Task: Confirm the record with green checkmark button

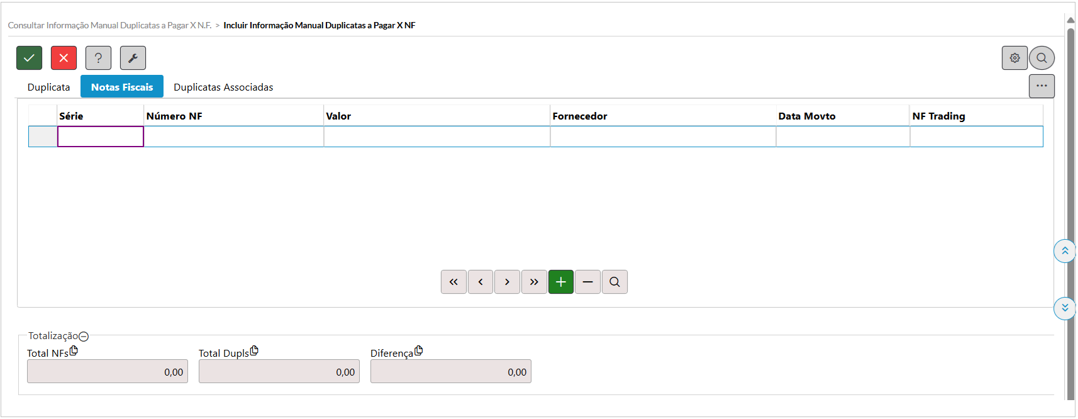Action: pos(29,58)
